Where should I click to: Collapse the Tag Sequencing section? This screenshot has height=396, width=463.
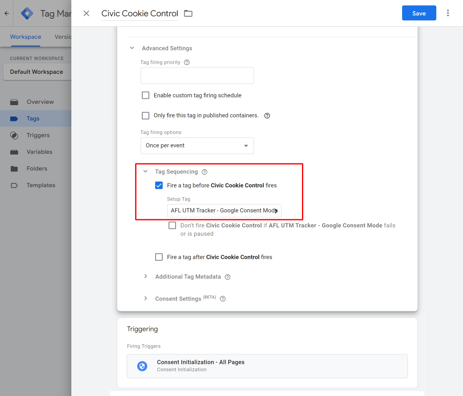point(145,171)
